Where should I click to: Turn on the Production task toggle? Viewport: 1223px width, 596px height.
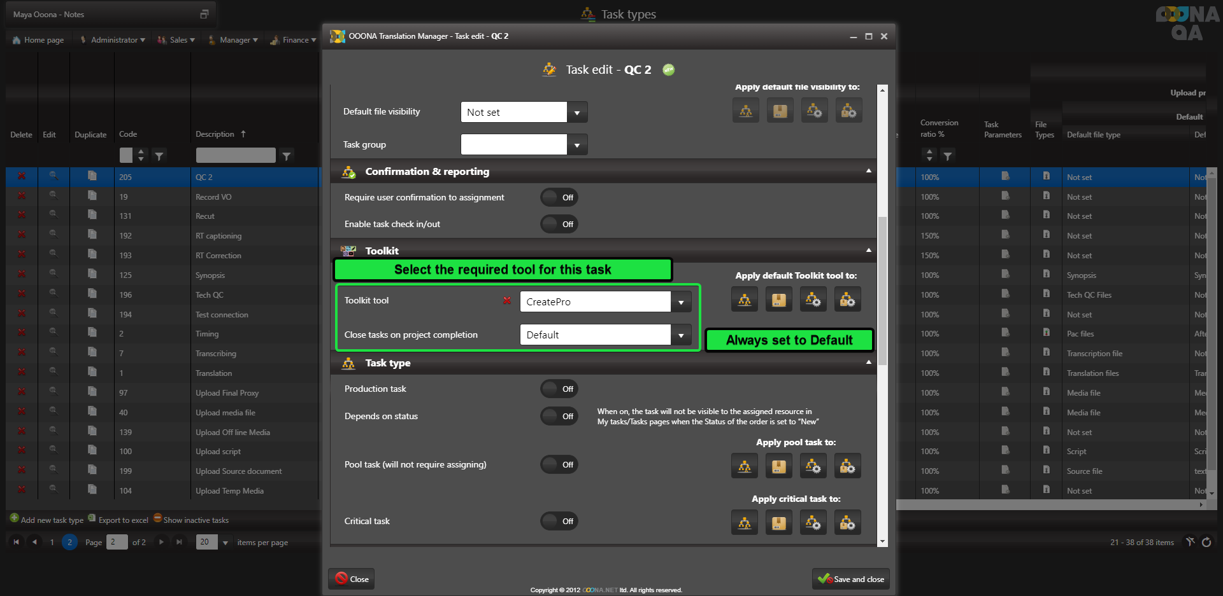(559, 389)
